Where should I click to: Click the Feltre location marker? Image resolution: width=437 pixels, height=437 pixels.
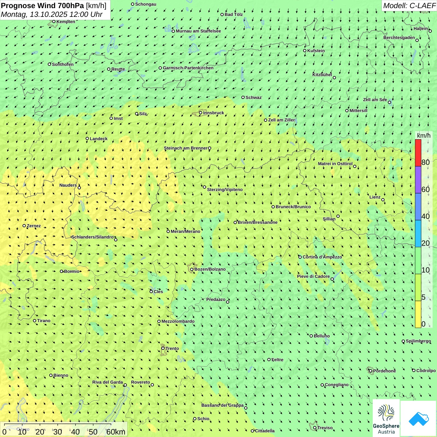point(269,360)
